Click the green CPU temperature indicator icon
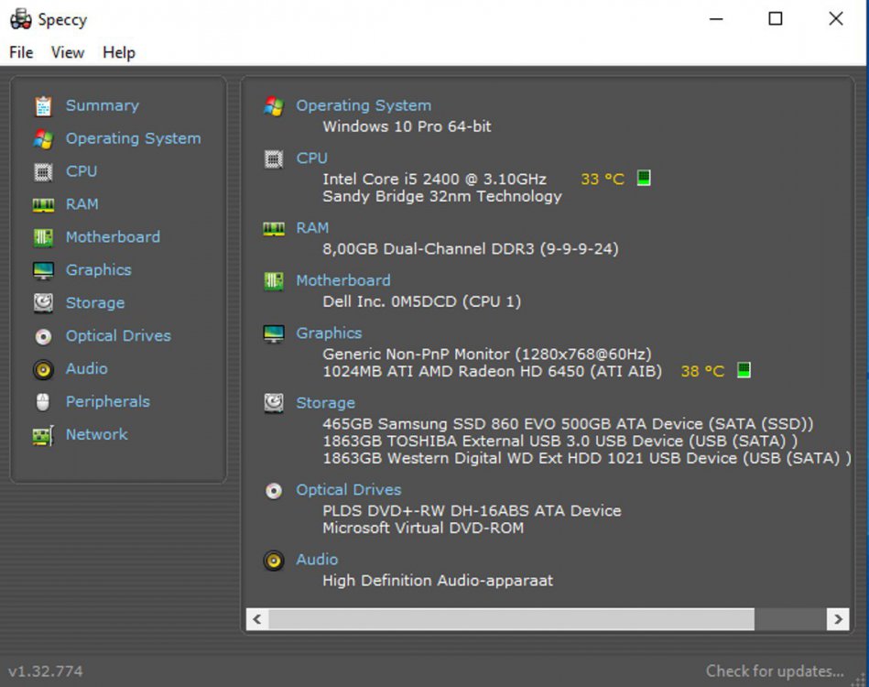 tap(644, 179)
